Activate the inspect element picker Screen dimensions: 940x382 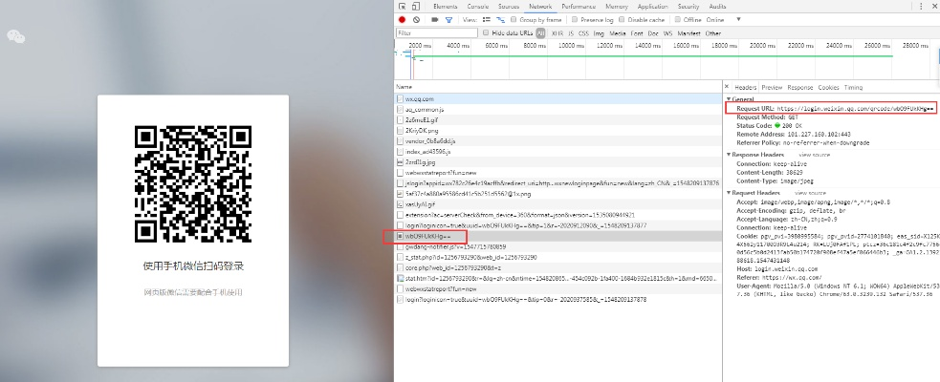(403, 6)
